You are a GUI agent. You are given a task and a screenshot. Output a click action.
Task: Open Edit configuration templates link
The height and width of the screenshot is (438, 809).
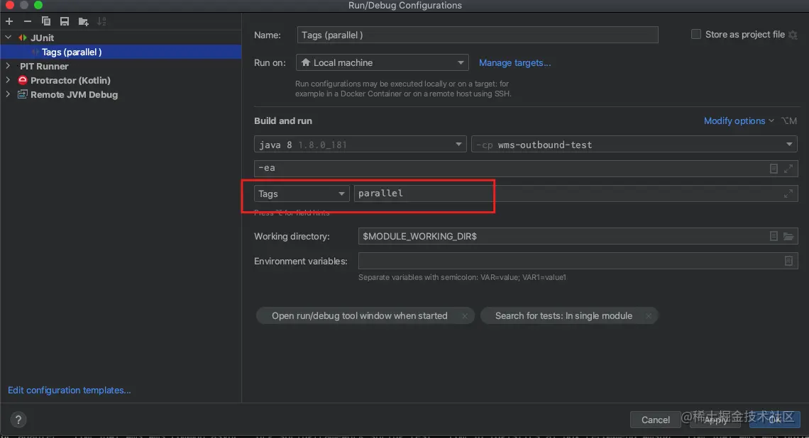point(69,390)
